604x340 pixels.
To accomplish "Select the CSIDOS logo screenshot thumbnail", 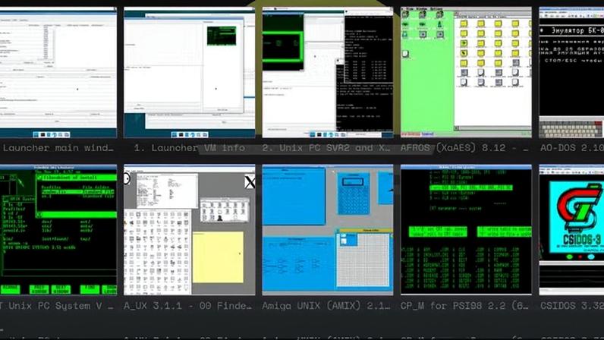I will tap(571, 230).
